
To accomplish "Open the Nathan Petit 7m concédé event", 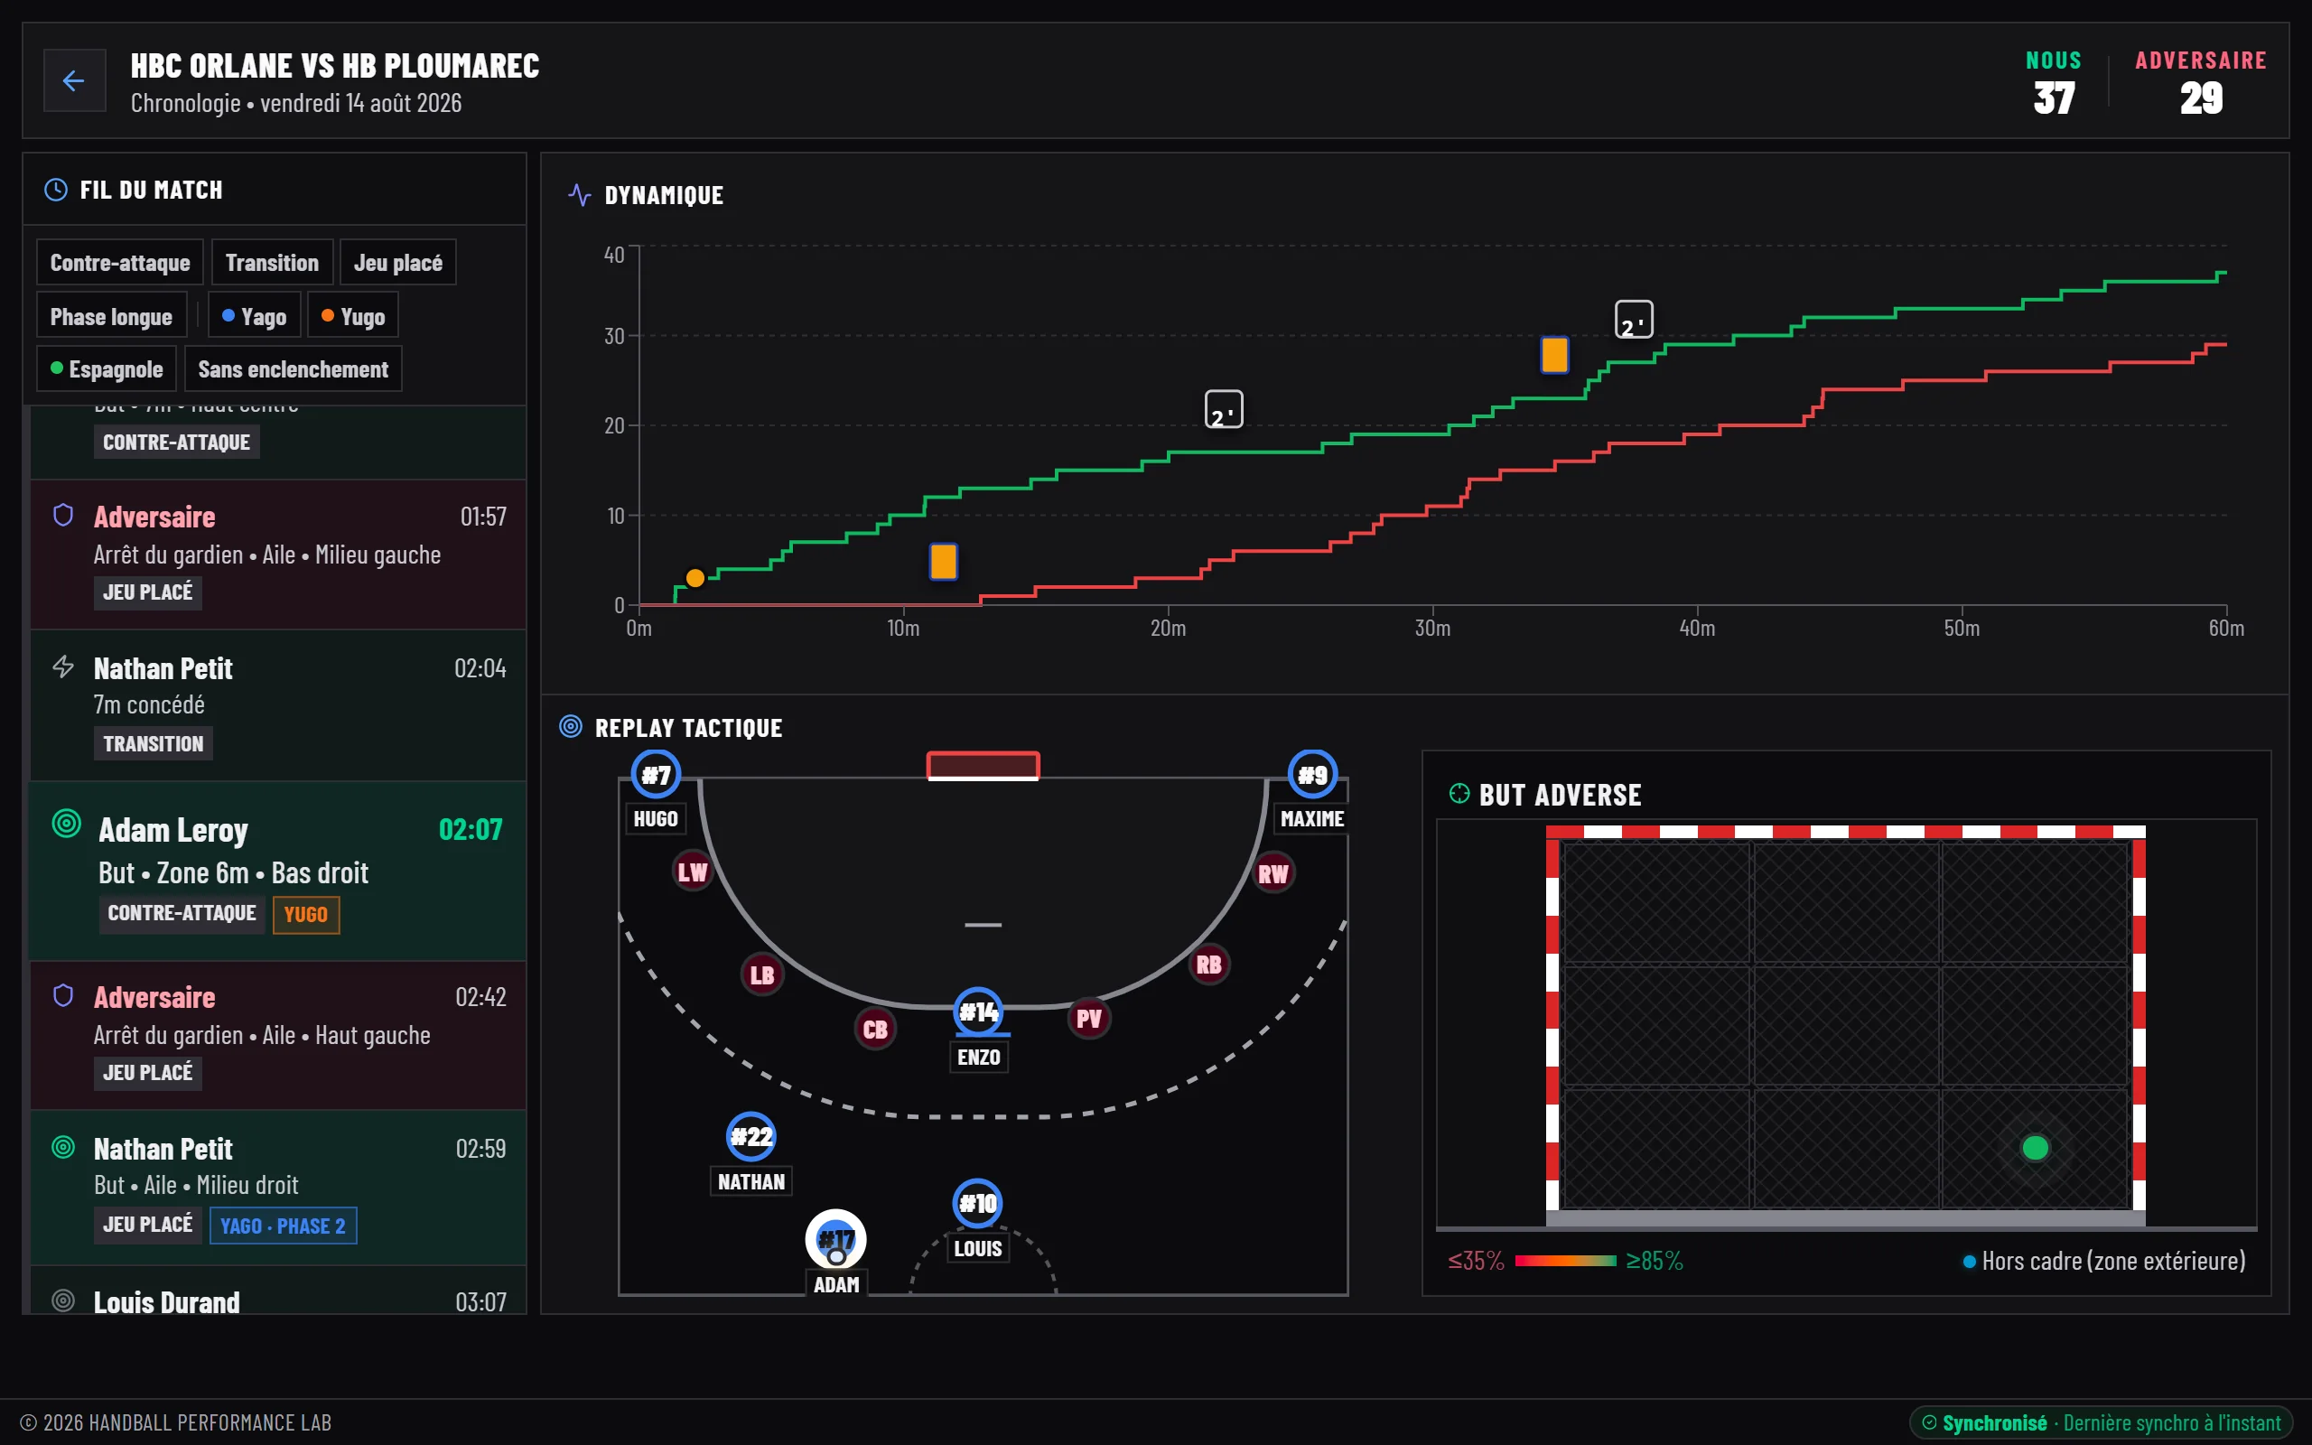I will (277, 705).
